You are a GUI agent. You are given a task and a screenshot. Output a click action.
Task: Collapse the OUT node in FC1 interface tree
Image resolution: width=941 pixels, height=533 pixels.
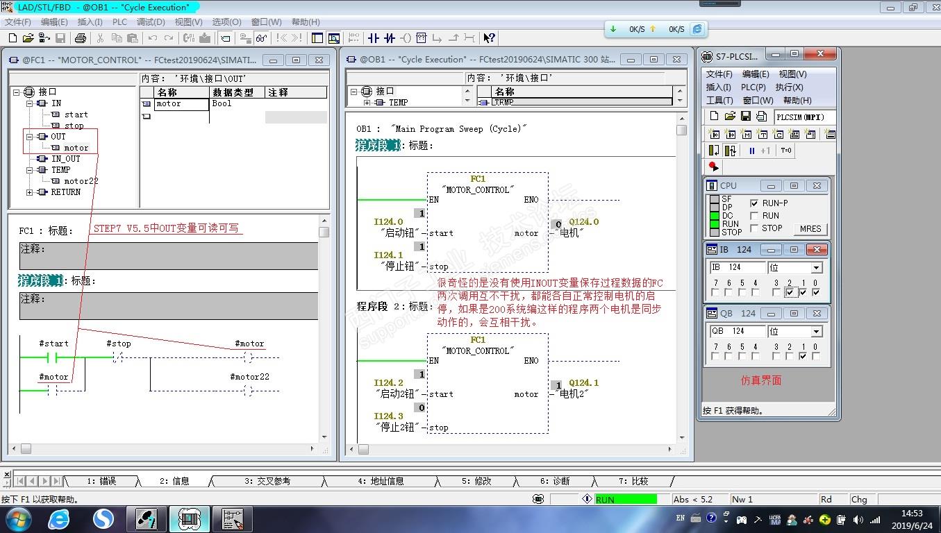[x=30, y=137]
